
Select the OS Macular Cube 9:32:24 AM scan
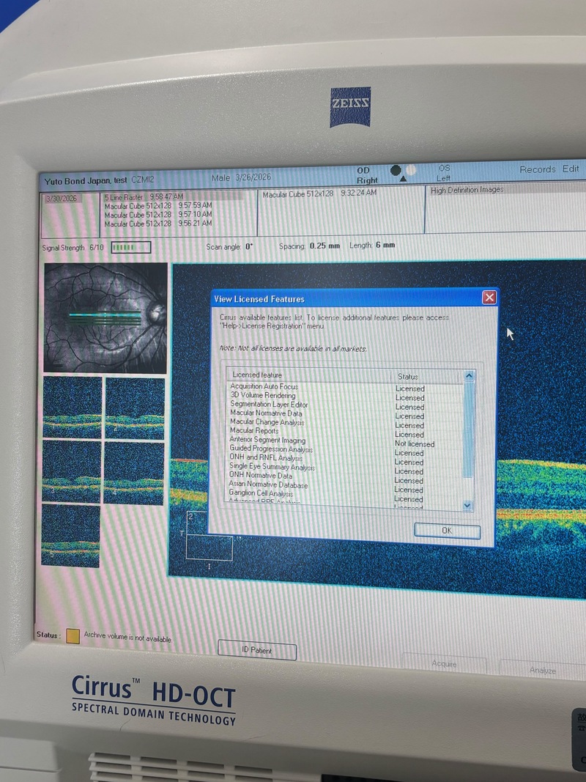[x=319, y=193]
